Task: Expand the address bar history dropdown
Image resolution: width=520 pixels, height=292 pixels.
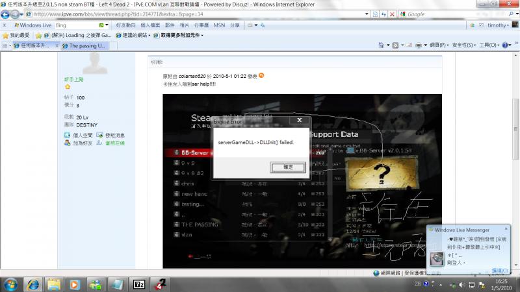Action: click(x=367, y=14)
